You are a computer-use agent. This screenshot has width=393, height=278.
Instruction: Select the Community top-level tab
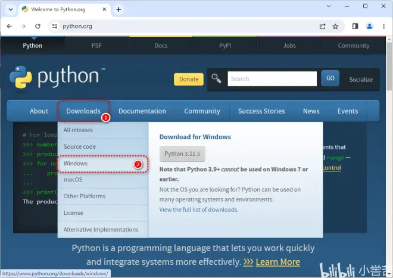point(354,46)
